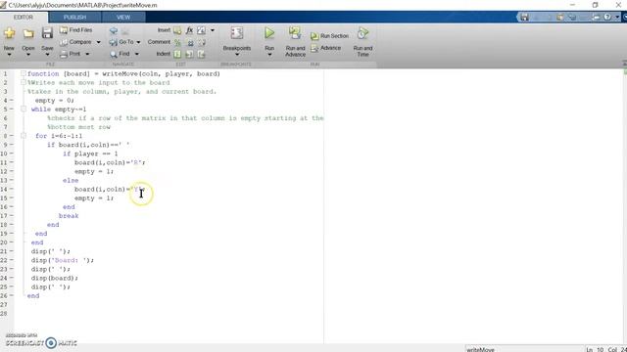This screenshot has width=627, height=352.
Task: Expand the Insert row dropdown arrow
Action: click(213, 30)
